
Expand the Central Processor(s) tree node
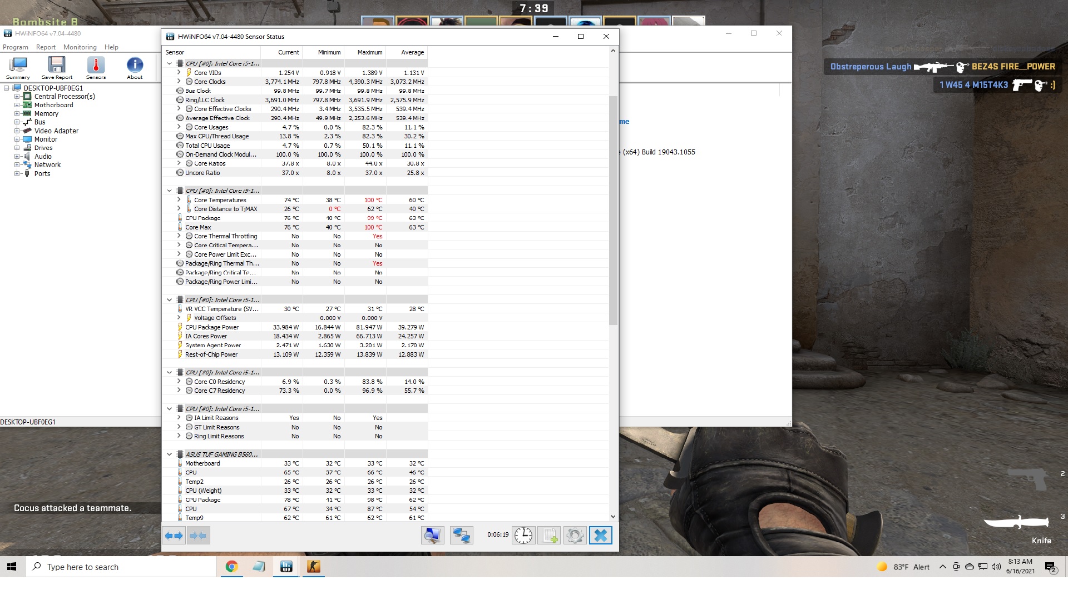coord(17,97)
